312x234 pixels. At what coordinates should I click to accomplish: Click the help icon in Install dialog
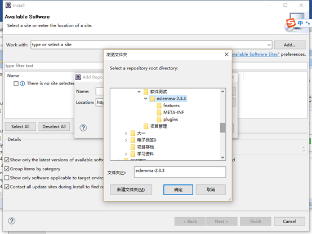tap(12, 221)
